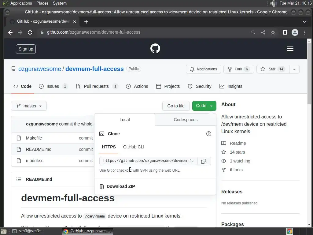Click the 14 stars link
The width and height of the screenshot is (313, 235).
pyautogui.click(x=233, y=152)
